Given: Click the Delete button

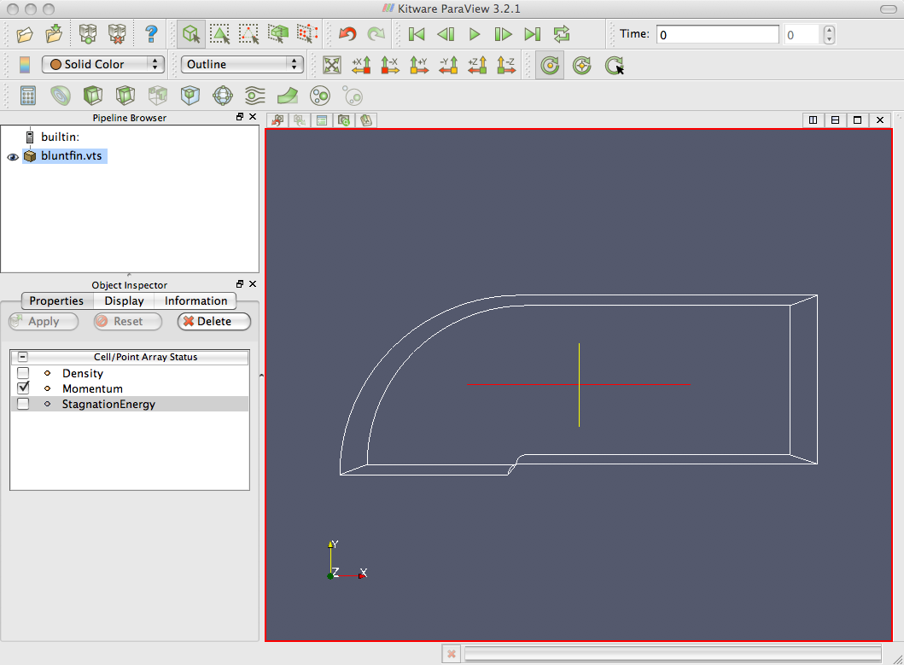Looking at the screenshot, I should coord(214,322).
